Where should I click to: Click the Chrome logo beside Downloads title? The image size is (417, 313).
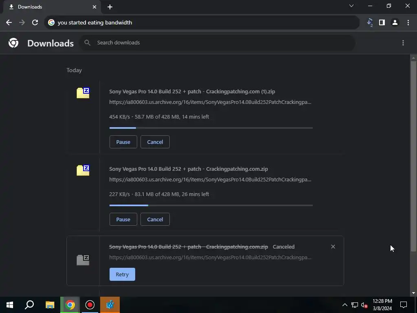coord(13,43)
